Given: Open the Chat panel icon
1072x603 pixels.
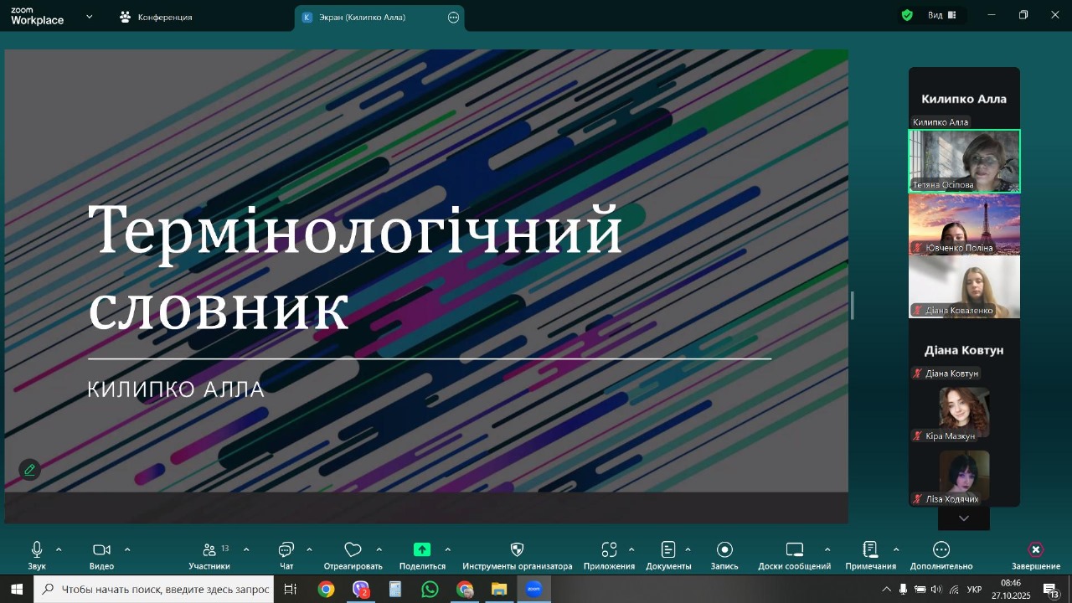Looking at the screenshot, I should 286,549.
